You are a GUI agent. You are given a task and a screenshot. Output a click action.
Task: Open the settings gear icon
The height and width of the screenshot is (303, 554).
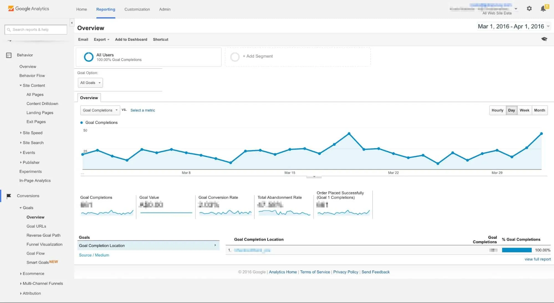pos(529,9)
